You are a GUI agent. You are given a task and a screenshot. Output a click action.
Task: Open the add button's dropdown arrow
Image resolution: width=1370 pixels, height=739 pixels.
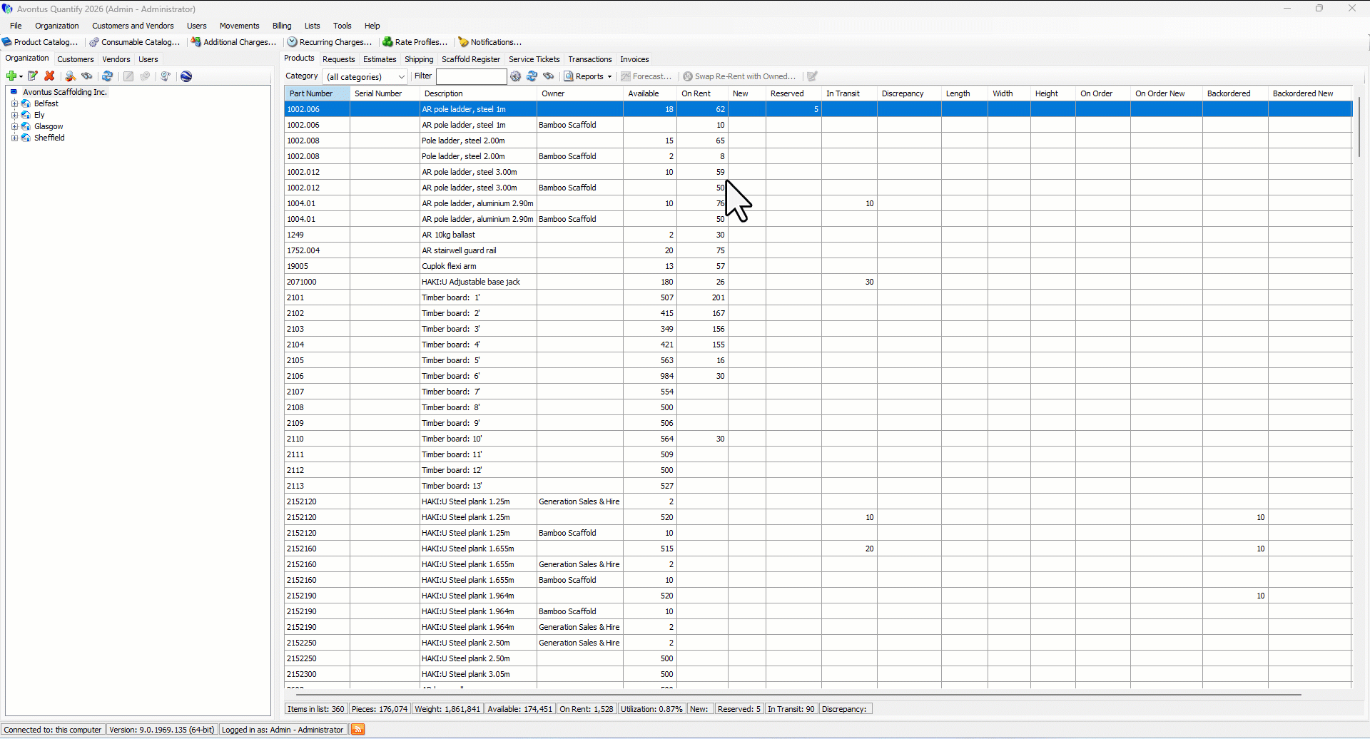21,76
